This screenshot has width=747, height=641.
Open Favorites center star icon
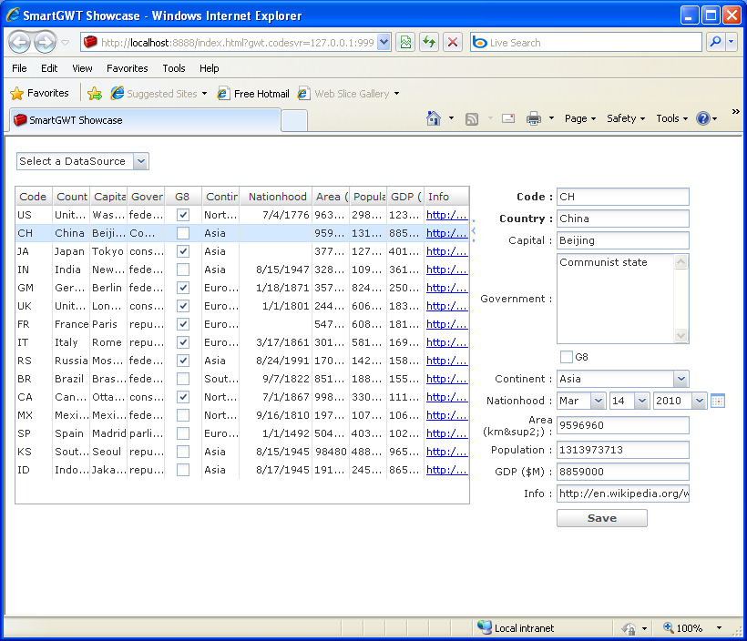(x=16, y=94)
